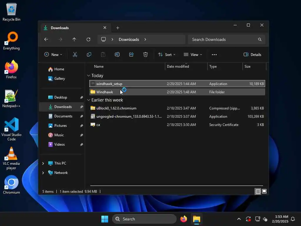Viewport: 301px width, 226px height.
Task: Click the taskbar Search box
Action: pyautogui.click(x=144, y=219)
